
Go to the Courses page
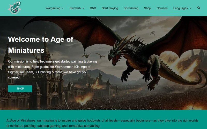162,8
